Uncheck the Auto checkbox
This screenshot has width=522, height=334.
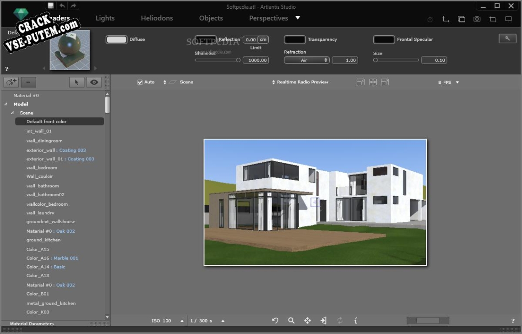pos(140,82)
